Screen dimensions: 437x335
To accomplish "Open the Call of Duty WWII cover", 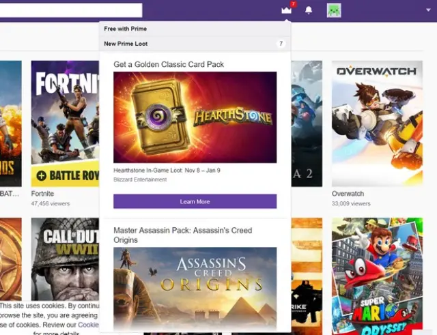I will pyautogui.click(x=65, y=259).
